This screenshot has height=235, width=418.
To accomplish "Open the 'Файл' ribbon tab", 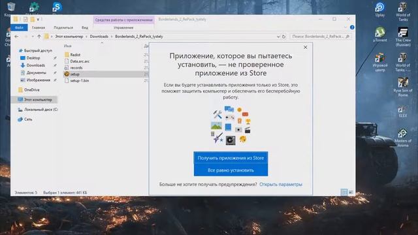I will (19, 27).
